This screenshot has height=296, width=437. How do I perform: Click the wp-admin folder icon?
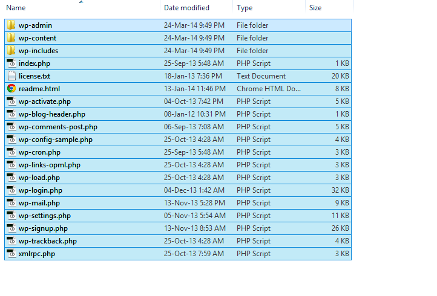tap(11, 25)
